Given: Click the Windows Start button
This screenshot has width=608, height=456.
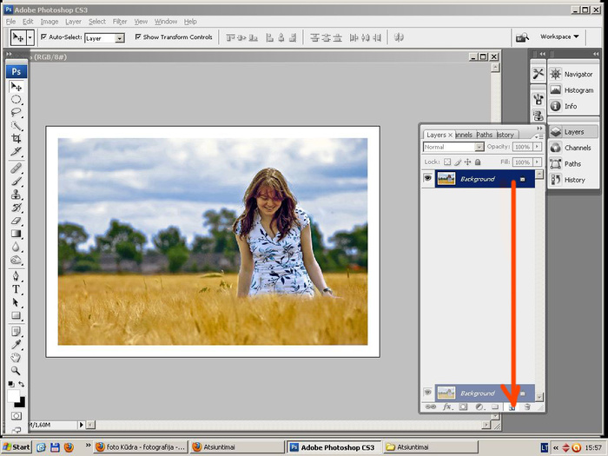Looking at the screenshot, I should coord(17,447).
